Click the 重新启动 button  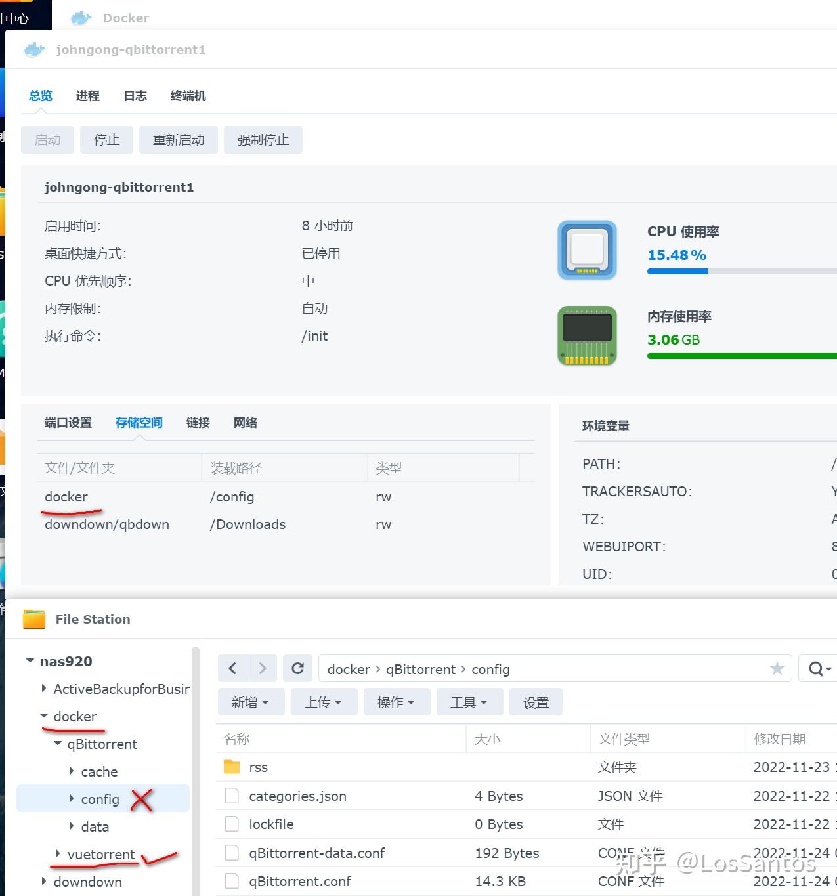point(179,140)
